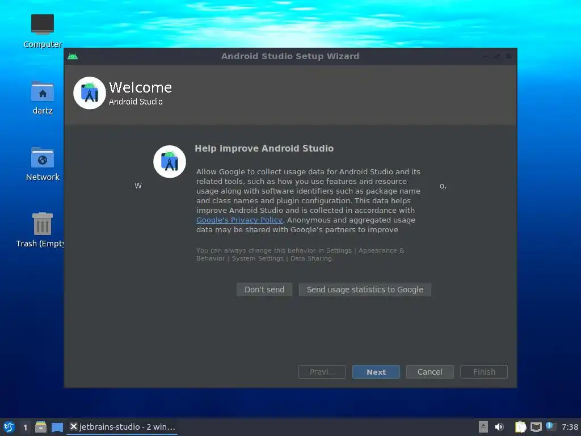581x436 pixels.
Task: Open the clipboard manager tray icon
Action: tap(520, 427)
